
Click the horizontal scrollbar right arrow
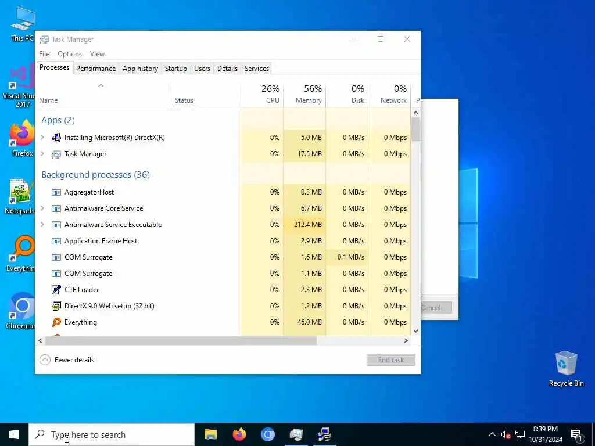point(406,340)
